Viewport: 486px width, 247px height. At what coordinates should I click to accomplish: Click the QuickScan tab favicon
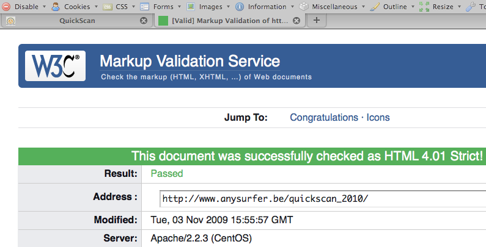click(x=11, y=21)
